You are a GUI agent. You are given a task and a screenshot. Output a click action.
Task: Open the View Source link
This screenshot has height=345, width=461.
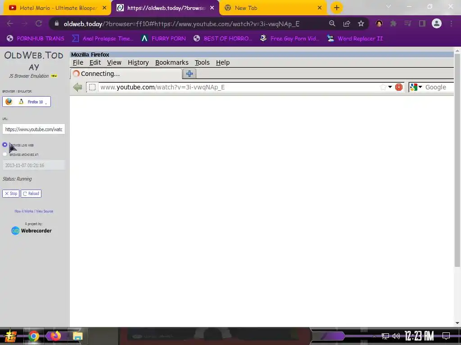point(45,211)
